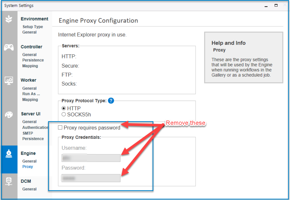Uncheck Proxy requires password
Viewport: 290px width, 200px height.
pos(60,127)
